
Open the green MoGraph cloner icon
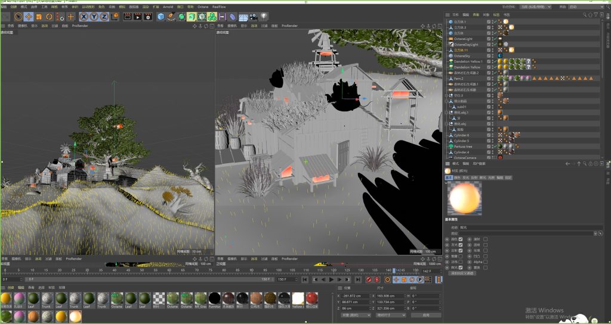click(212, 17)
